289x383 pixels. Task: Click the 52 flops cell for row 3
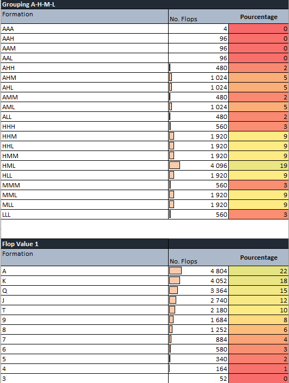click(198, 378)
